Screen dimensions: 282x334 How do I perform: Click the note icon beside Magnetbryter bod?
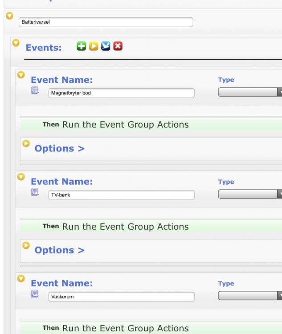coord(35,91)
